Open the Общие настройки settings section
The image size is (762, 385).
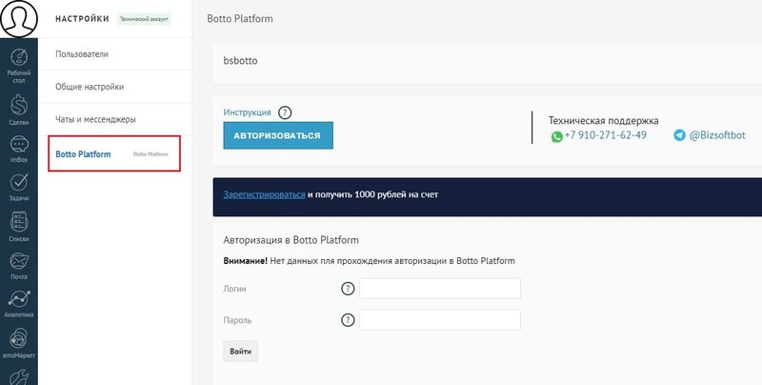point(90,88)
